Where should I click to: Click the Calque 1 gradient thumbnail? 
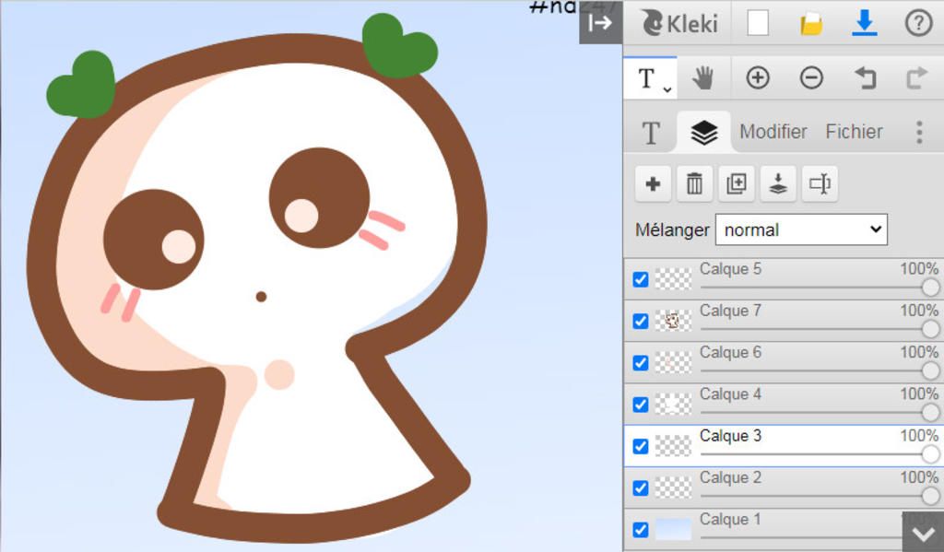click(673, 530)
